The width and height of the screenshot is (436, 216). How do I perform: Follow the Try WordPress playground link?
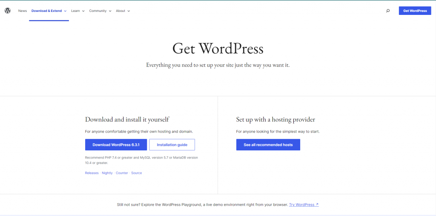pos(304,204)
